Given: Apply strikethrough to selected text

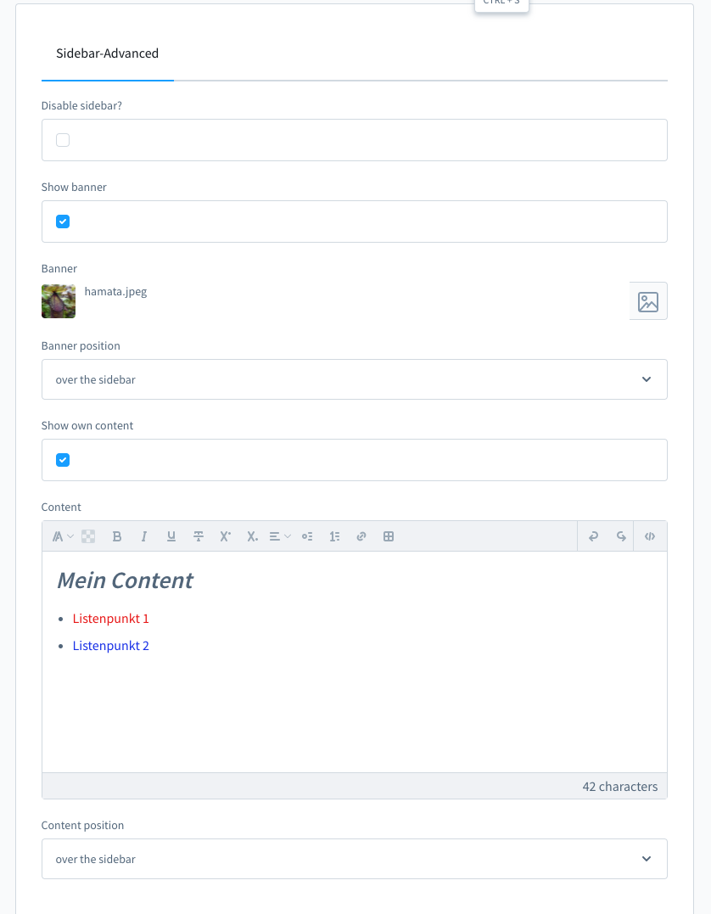Looking at the screenshot, I should (199, 536).
